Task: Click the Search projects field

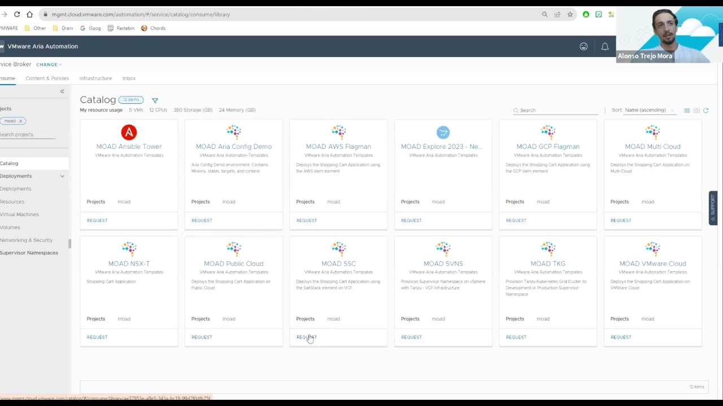Action: (27, 135)
